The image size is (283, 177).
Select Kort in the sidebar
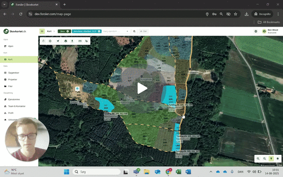click(x=19, y=59)
